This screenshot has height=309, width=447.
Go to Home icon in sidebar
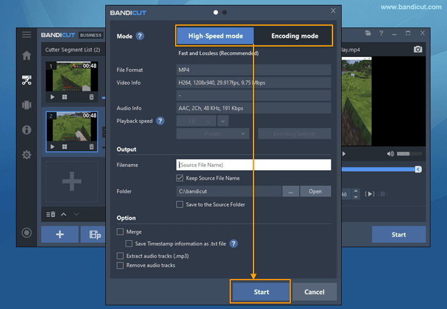pyautogui.click(x=26, y=56)
